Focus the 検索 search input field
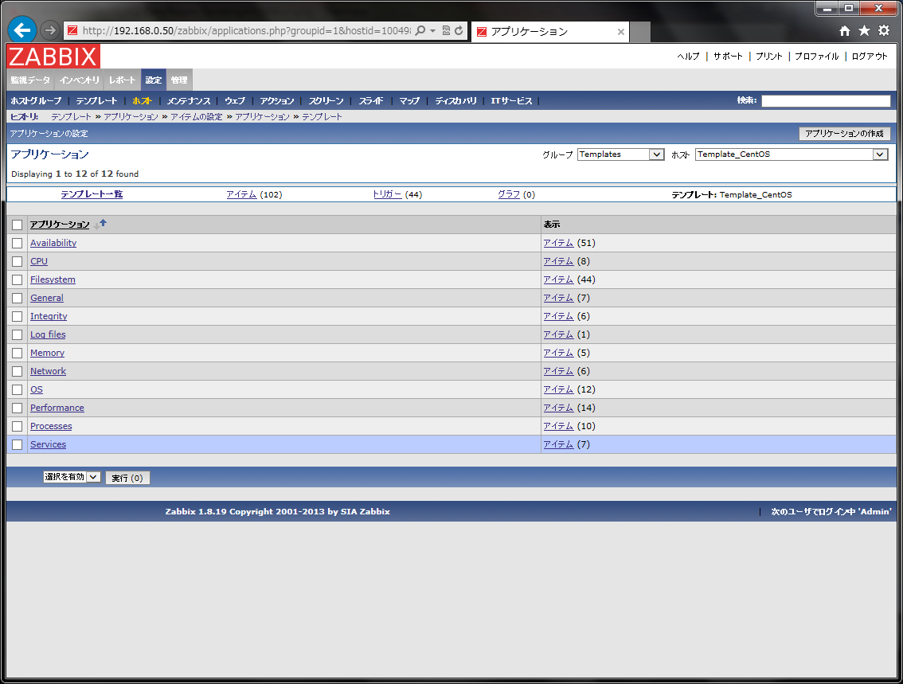 (826, 101)
